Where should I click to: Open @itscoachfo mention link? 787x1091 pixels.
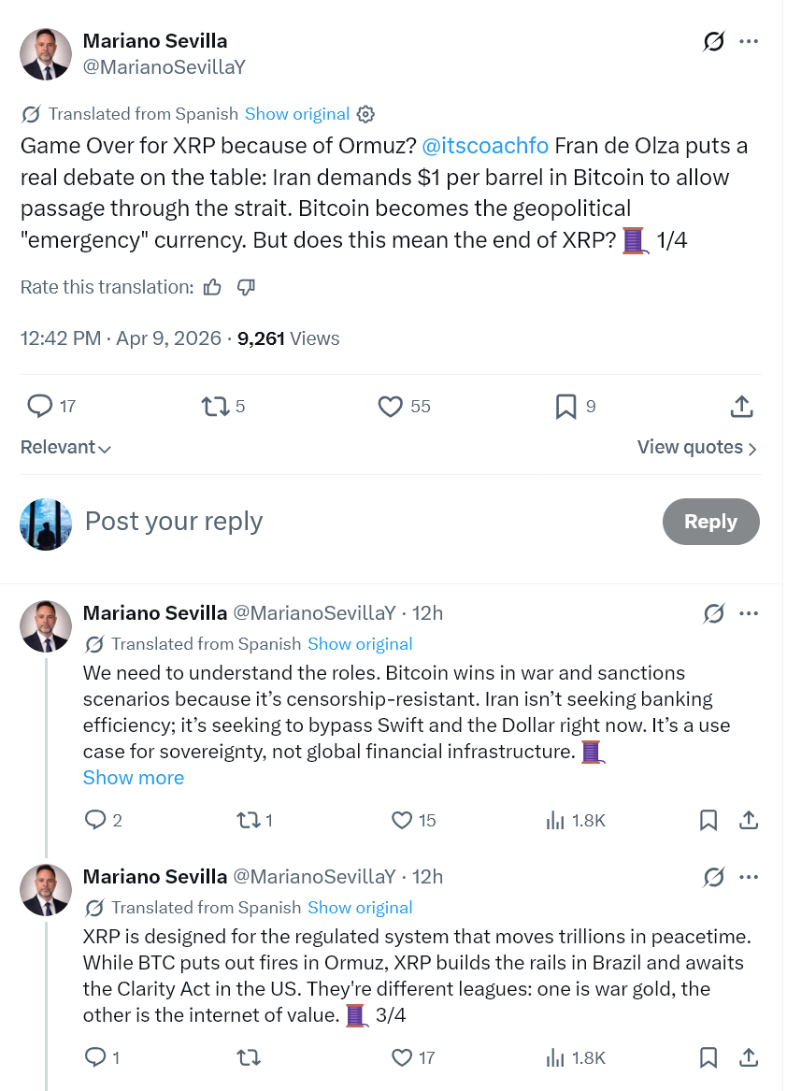pos(485,146)
